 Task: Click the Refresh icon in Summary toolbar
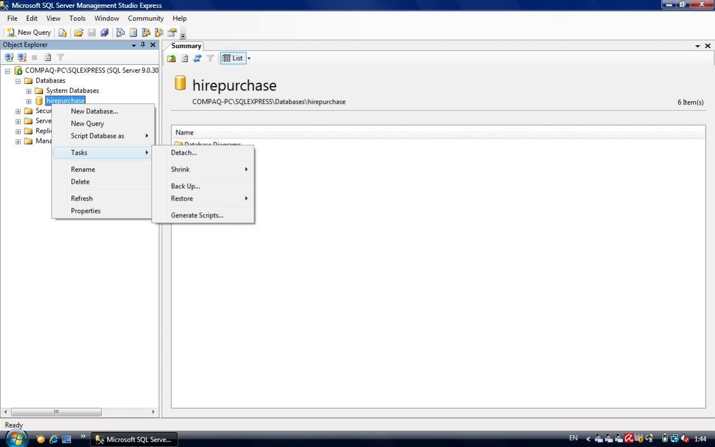184,58
